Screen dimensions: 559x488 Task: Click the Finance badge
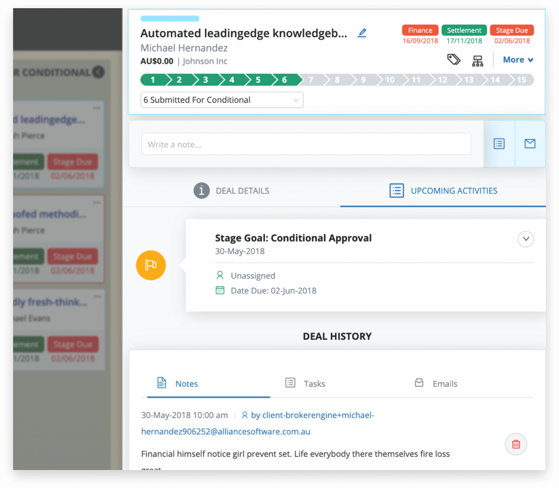tap(420, 31)
